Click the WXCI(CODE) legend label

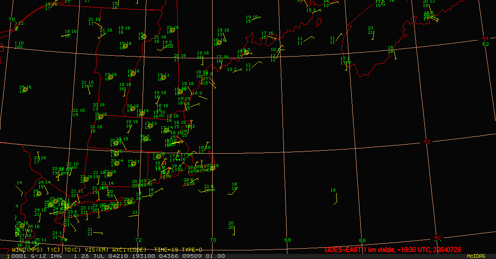click(129, 250)
